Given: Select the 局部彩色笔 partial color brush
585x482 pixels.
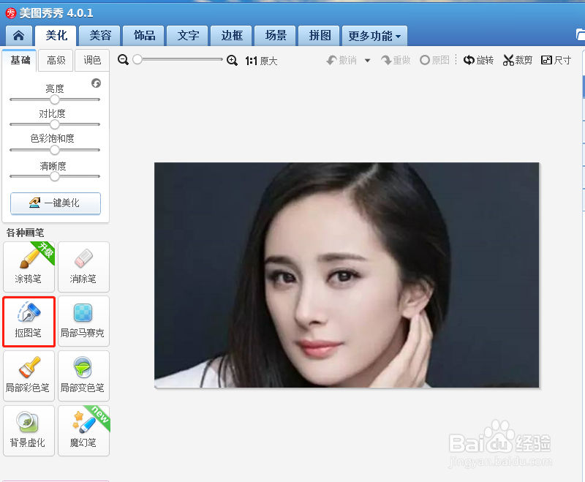Looking at the screenshot, I should (x=29, y=376).
